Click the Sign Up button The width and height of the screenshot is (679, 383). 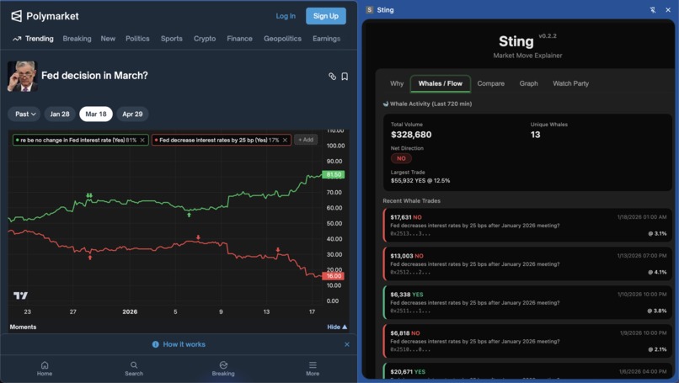click(x=326, y=16)
